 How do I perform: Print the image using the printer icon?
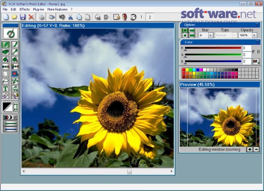42,17
